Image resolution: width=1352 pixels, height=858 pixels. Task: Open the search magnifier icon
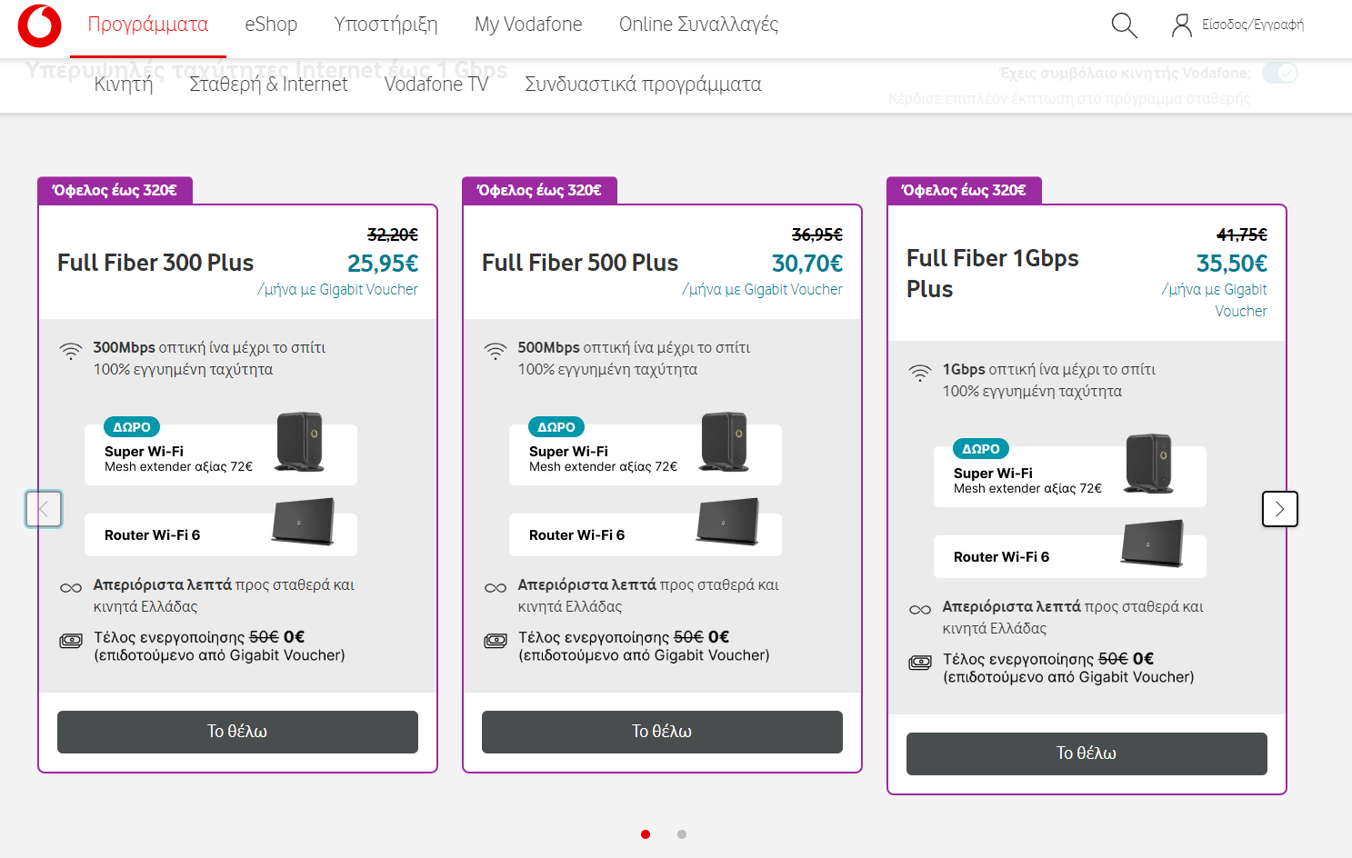point(1125,25)
